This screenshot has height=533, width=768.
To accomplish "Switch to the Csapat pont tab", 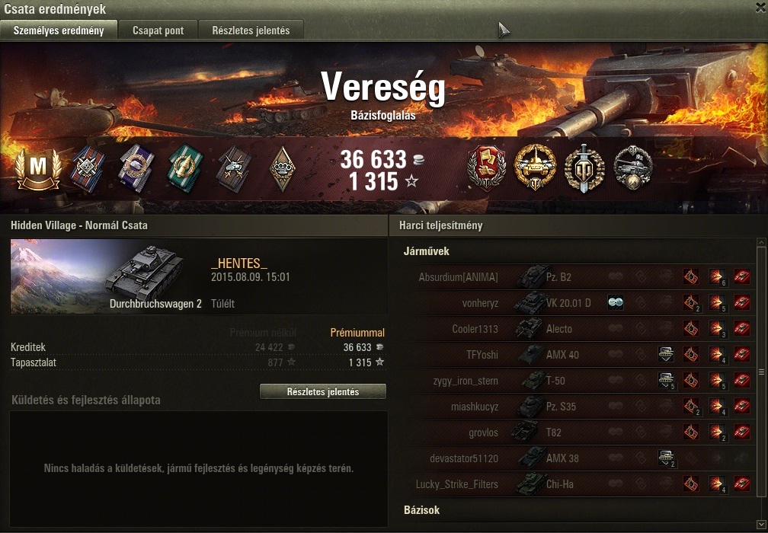I will tap(158, 30).
